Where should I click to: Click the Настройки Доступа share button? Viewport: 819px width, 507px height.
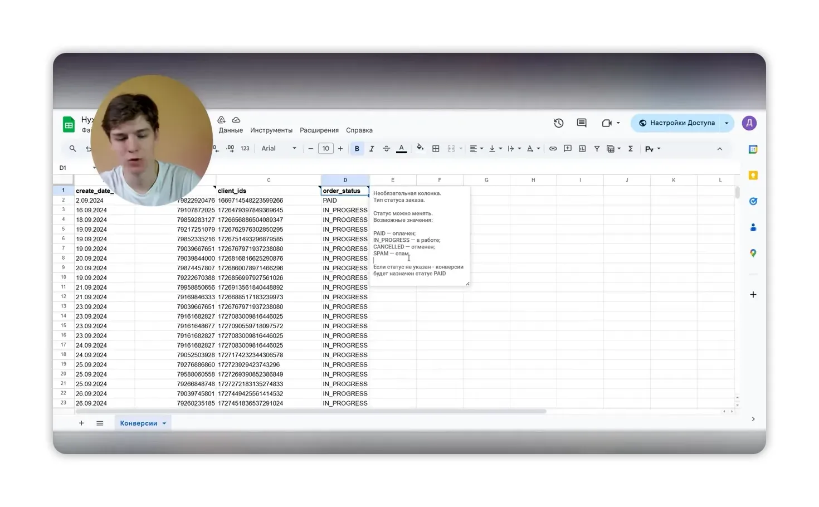pos(676,123)
